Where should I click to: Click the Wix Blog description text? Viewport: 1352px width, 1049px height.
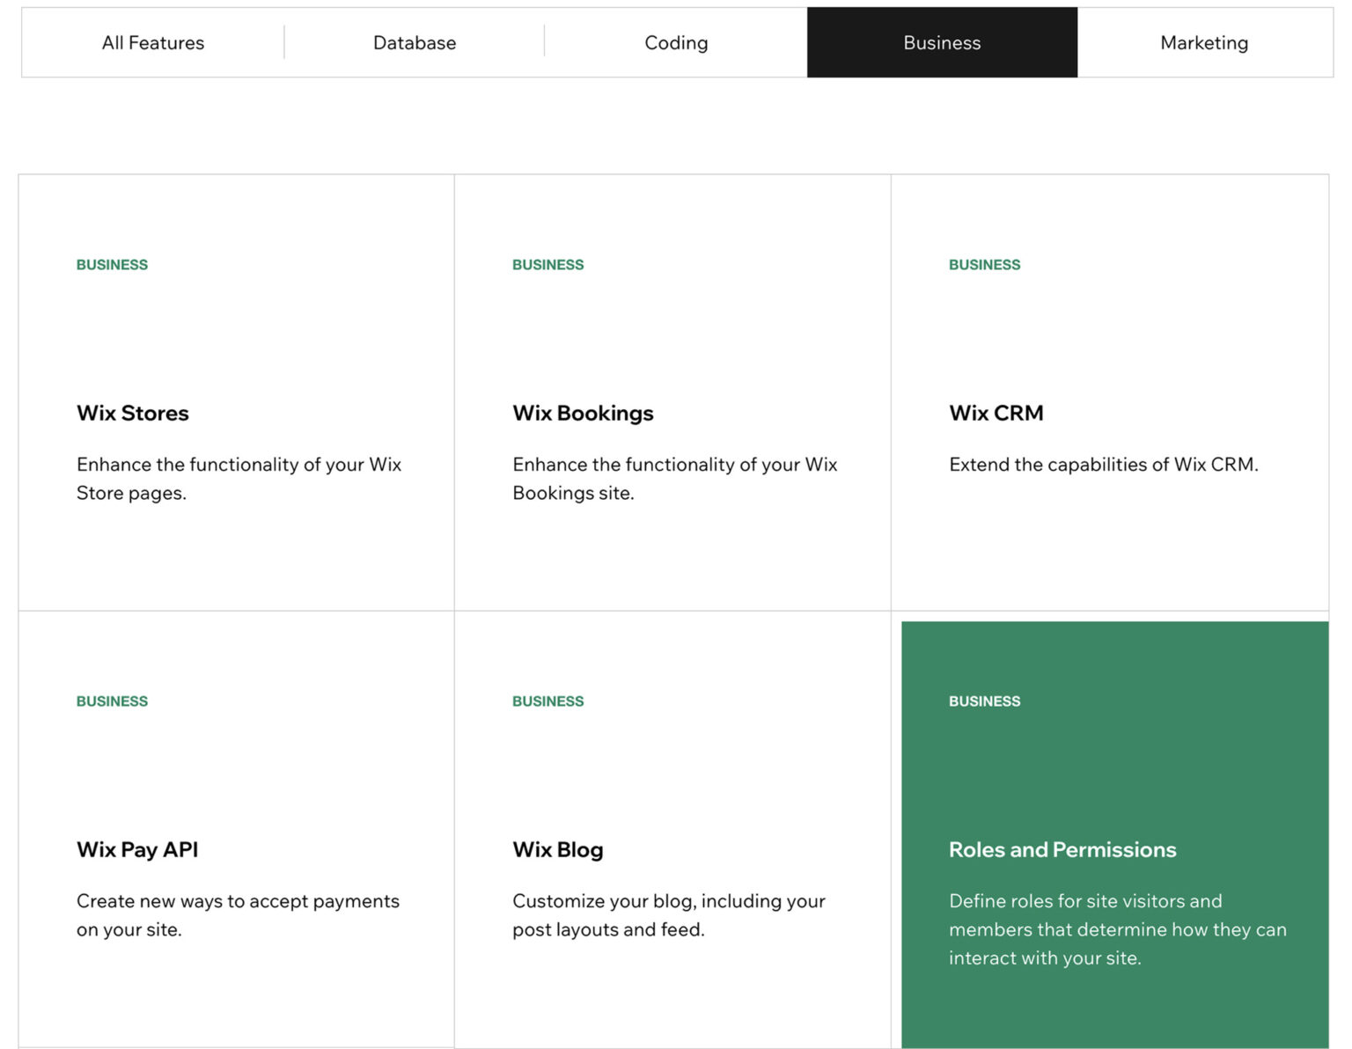point(668,915)
